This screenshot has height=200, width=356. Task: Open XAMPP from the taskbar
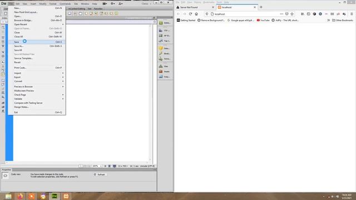[66, 196]
